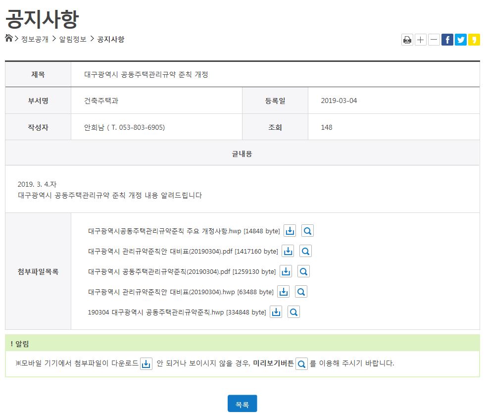Preview 대비표(20190304).pdf attachment
This screenshot has width=486, height=416.
tap(306, 251)
